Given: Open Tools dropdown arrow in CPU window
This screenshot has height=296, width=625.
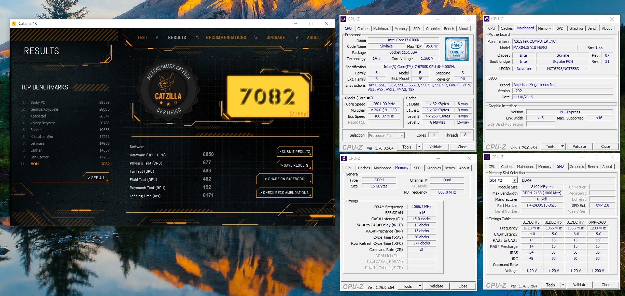Looking at the screenshot, I should point(419,147).
